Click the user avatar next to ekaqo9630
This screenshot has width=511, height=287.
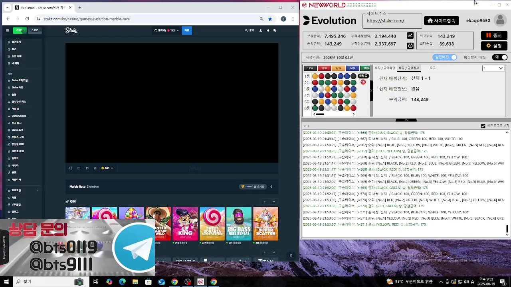(500, 20)
